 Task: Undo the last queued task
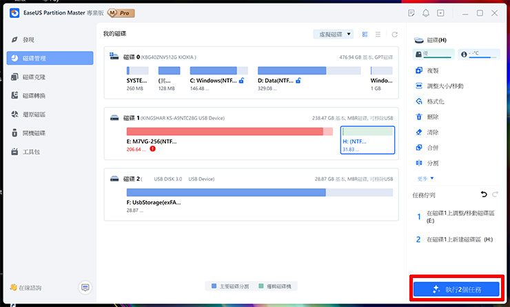[484, 195]
